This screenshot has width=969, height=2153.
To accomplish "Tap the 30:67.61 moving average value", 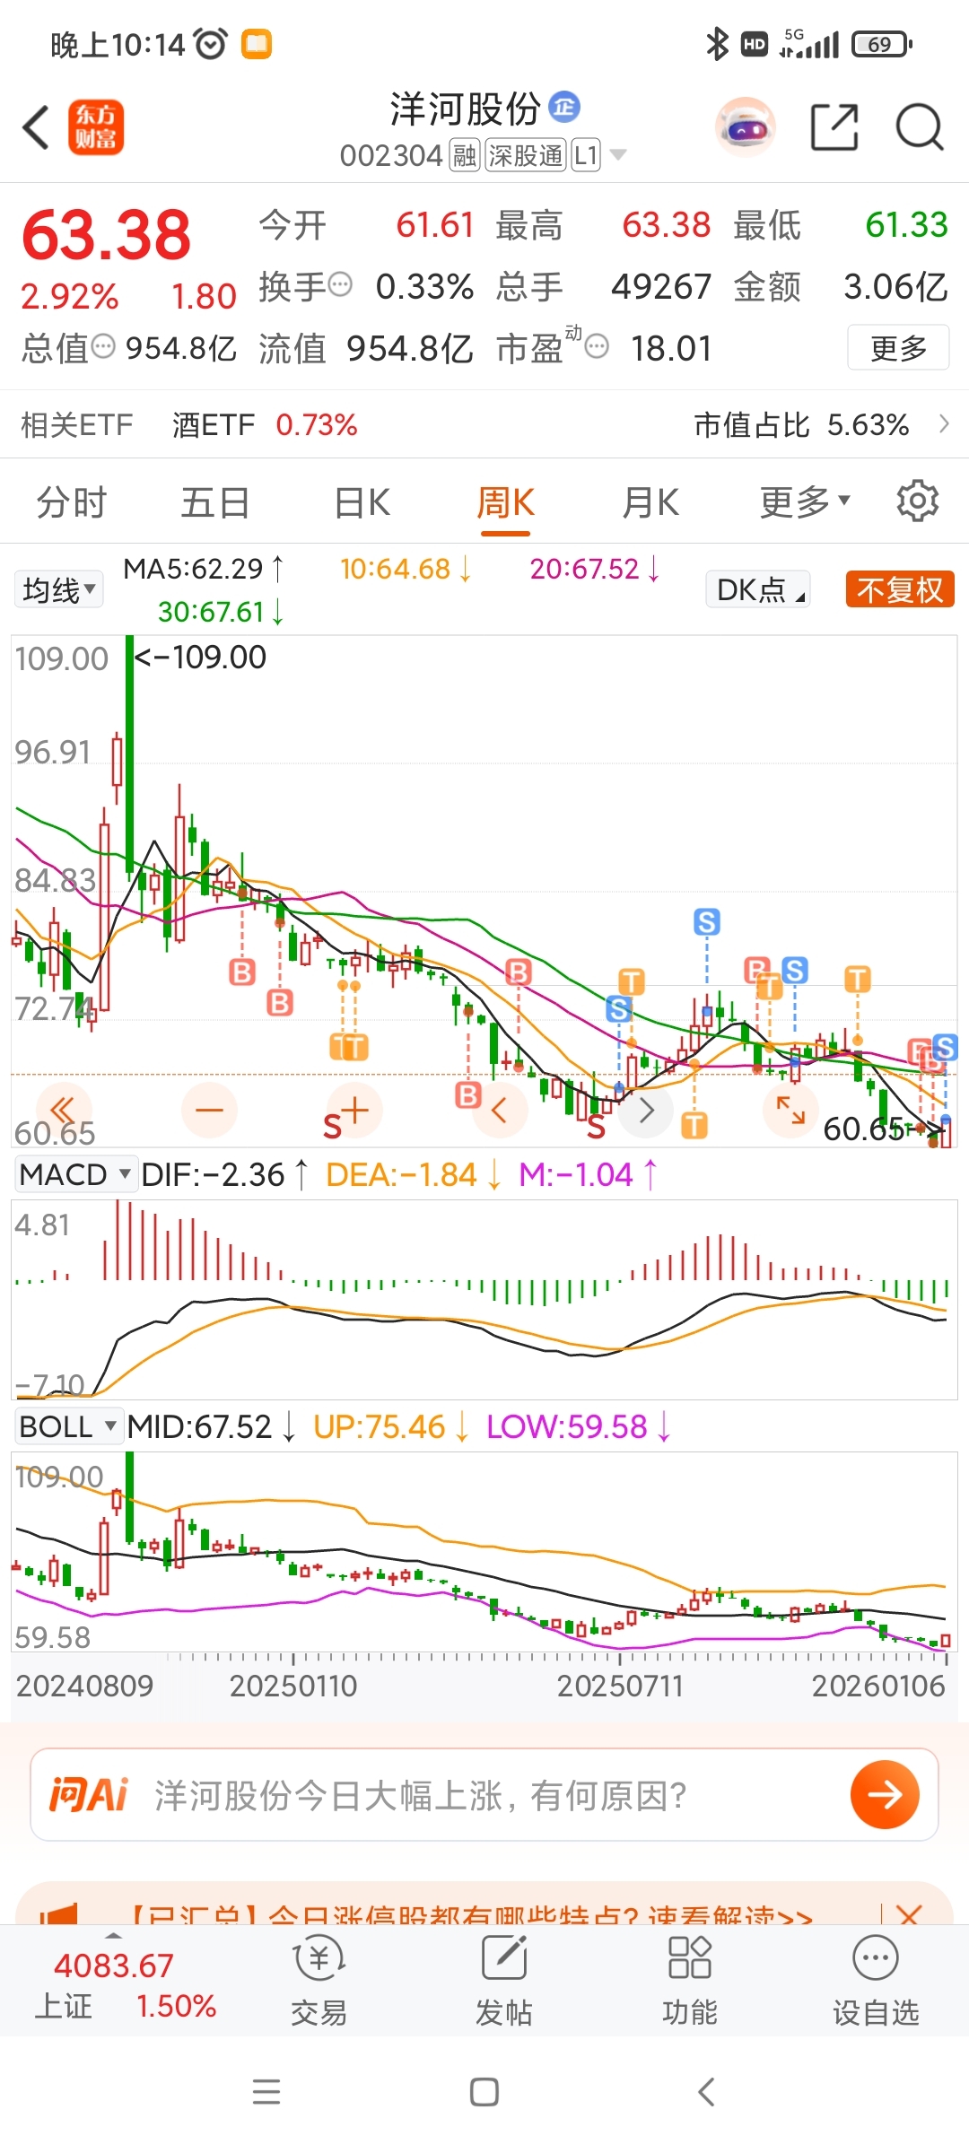I will point(221,612).
